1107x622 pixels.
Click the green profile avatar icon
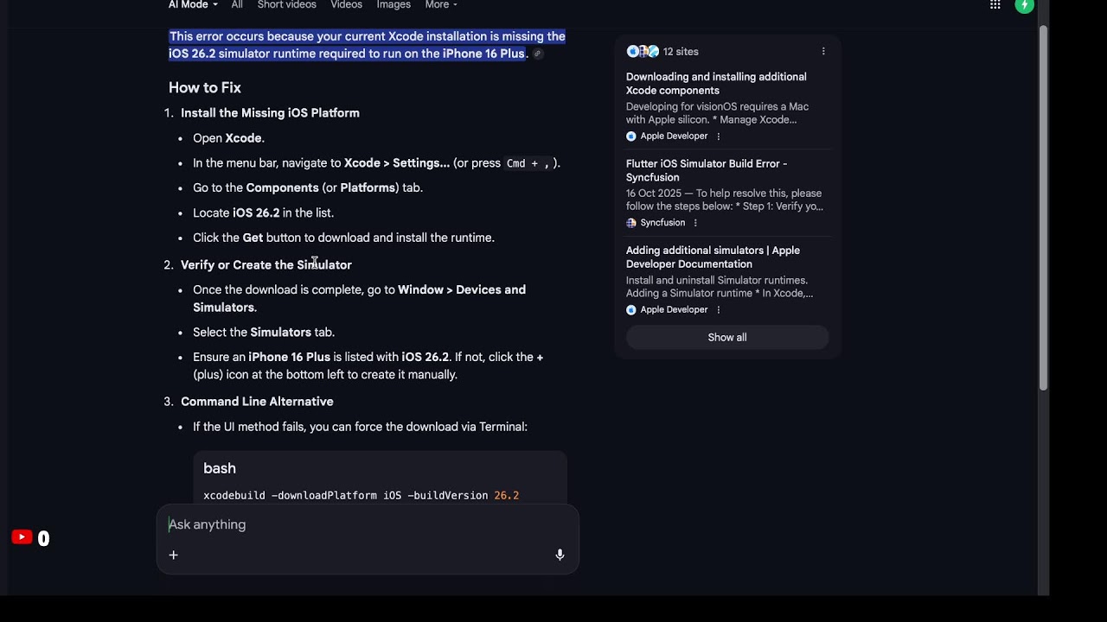[x=1024, y=5]
